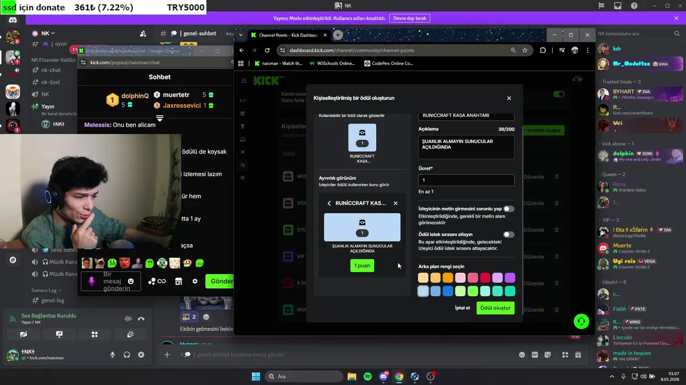Open 'naicman - Watch th...' bookmark
This screenshot has height=385, width=686.
[x=278, y=63]
